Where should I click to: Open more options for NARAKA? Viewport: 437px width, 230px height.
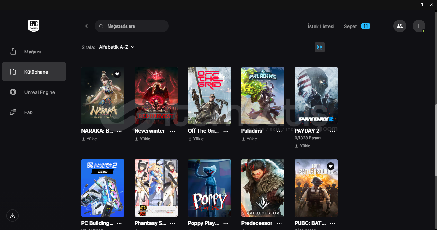[x=119, y=131]
